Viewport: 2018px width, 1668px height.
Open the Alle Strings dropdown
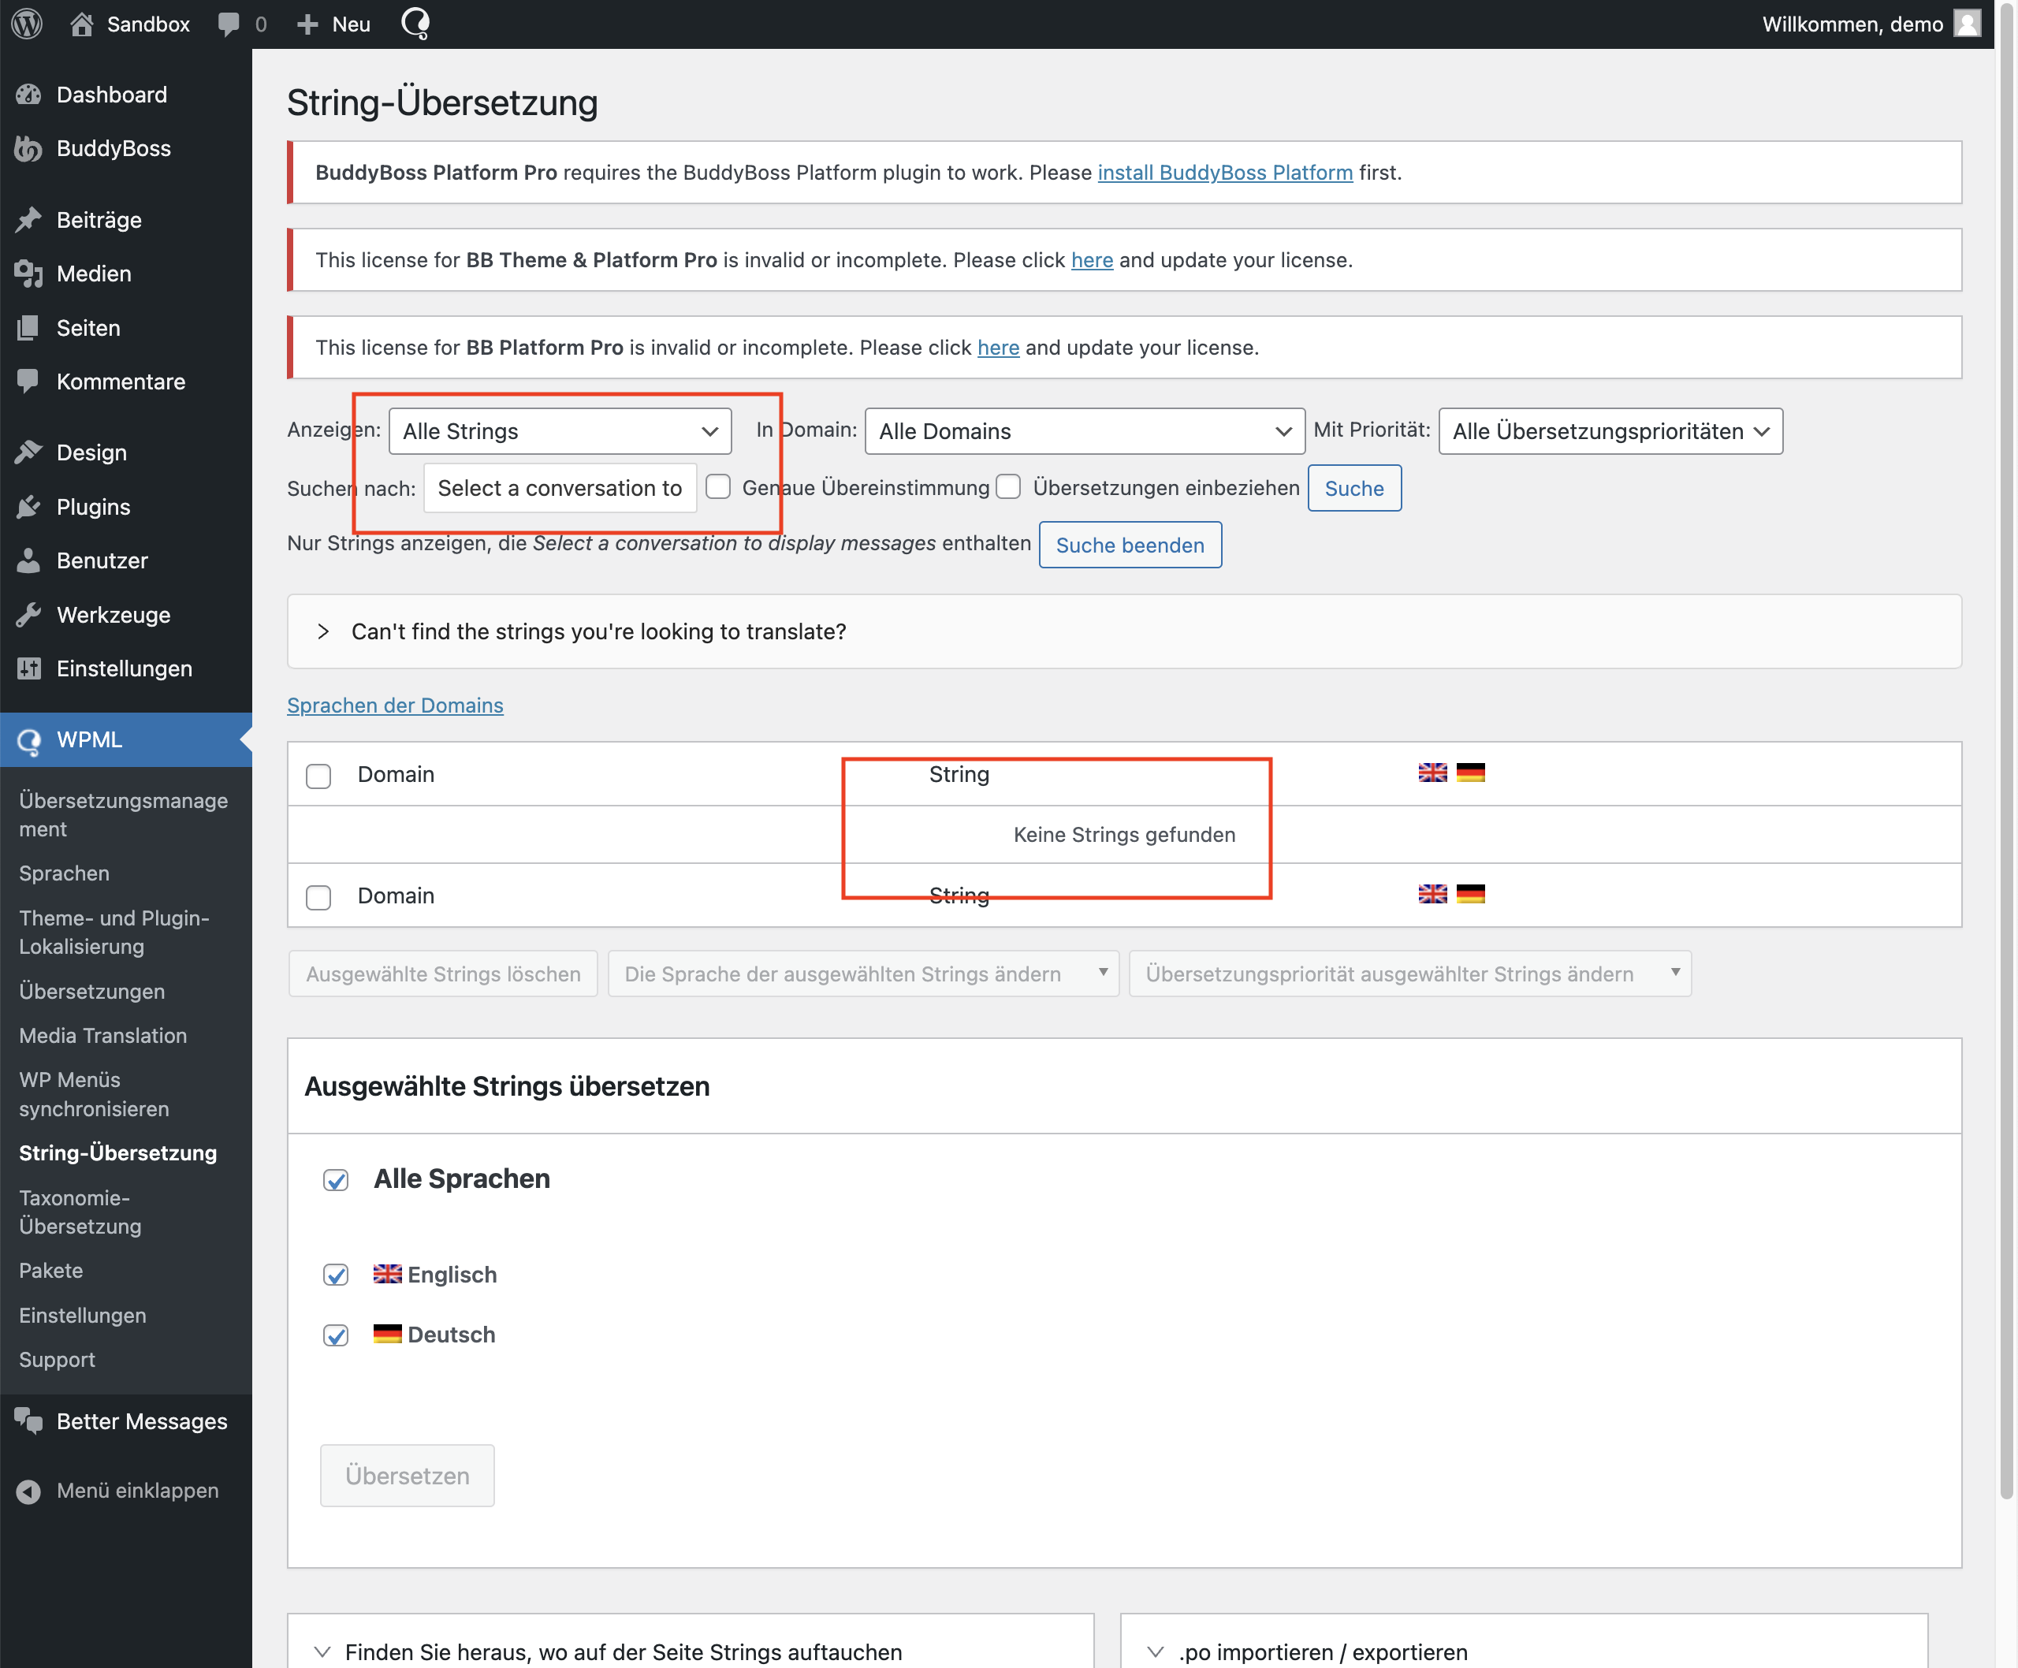(560, 431)
